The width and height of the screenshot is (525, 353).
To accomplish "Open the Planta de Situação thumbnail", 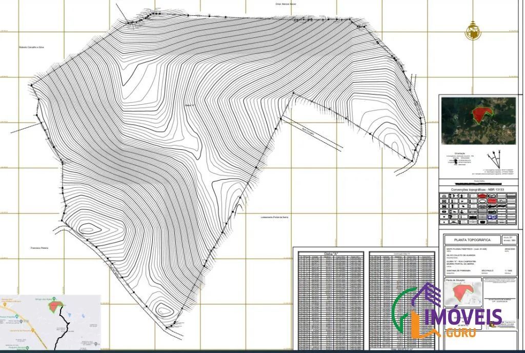I will pos(463,294).
